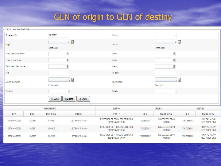Click the search magnifier inside the Origen field

pyautogui.click(x=69, y=42)
